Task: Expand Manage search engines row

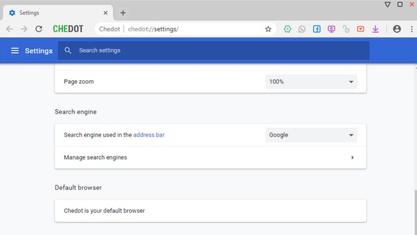Action: [210, 157]
